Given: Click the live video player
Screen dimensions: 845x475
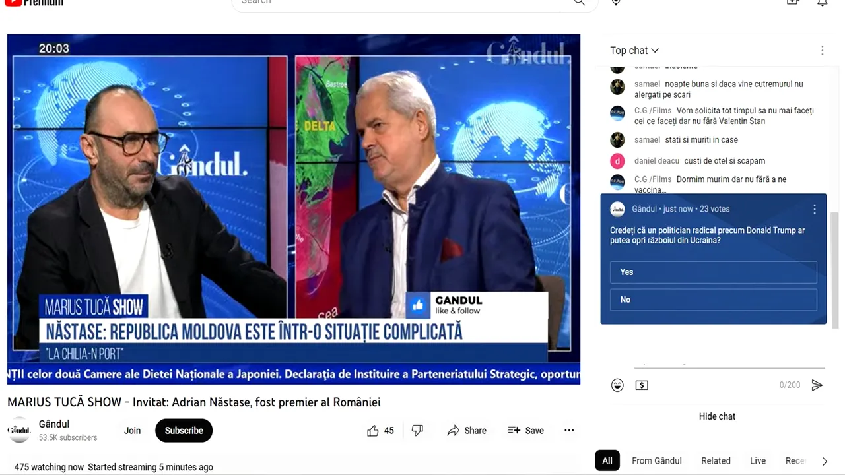Looking at the screenshot, I should 294,209.
